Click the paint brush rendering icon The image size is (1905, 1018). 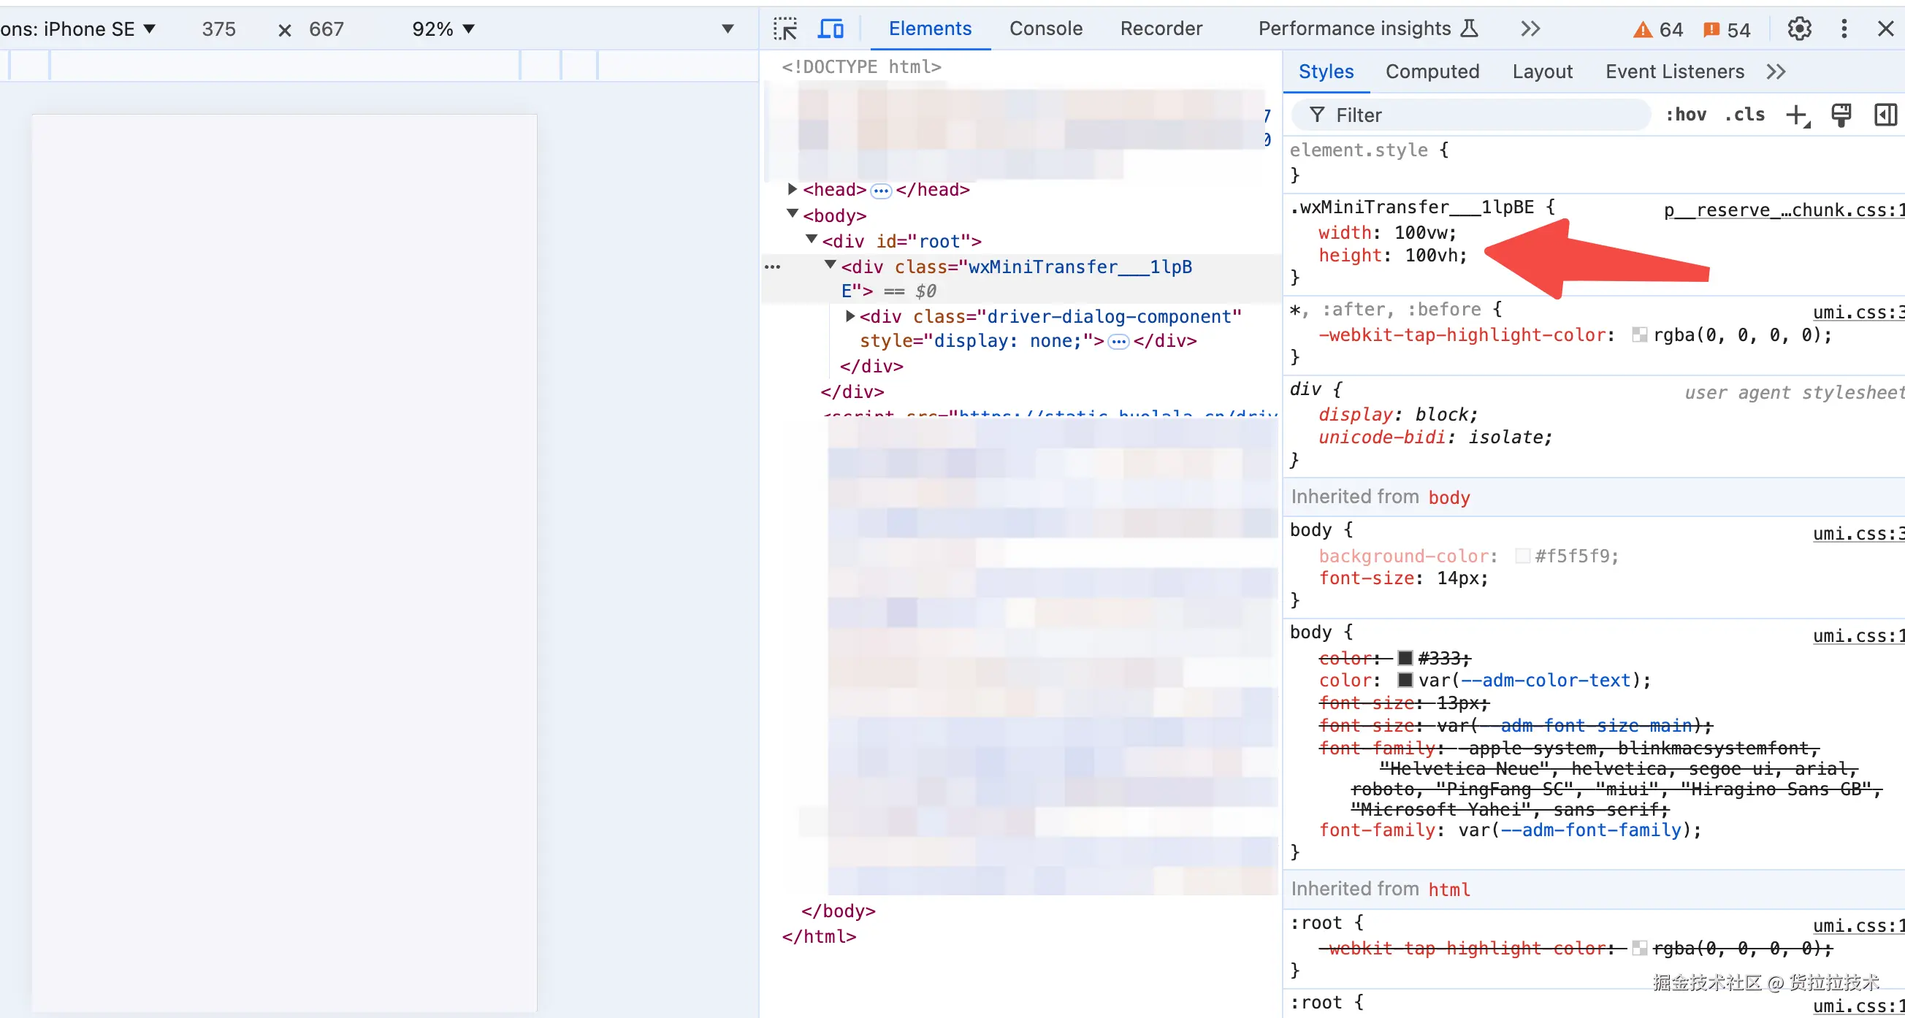pos(1841,115)
